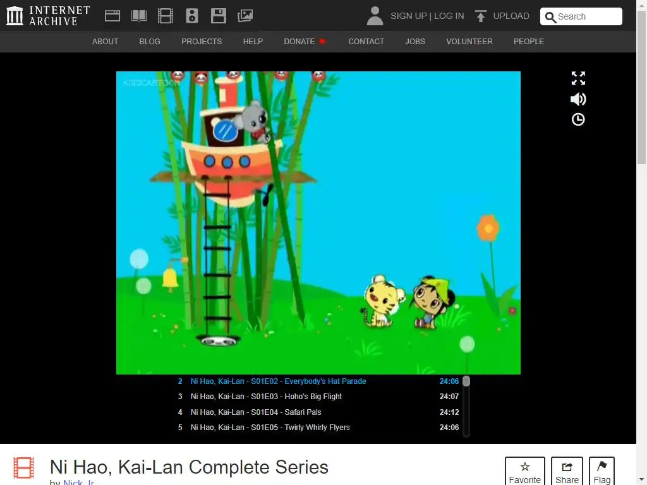Viewport: 647px width, 485px height.
Task: Open the Web (Wayback) media icon
Action: point(112,16)
